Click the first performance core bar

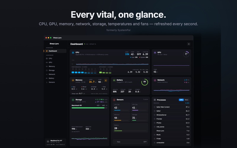tap(73, 72)
